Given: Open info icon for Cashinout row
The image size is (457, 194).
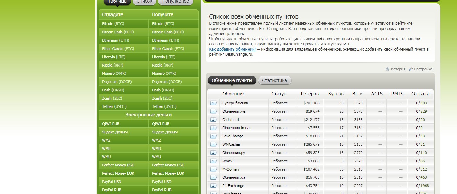Looking at the screenshot, I should pos(214,120).
